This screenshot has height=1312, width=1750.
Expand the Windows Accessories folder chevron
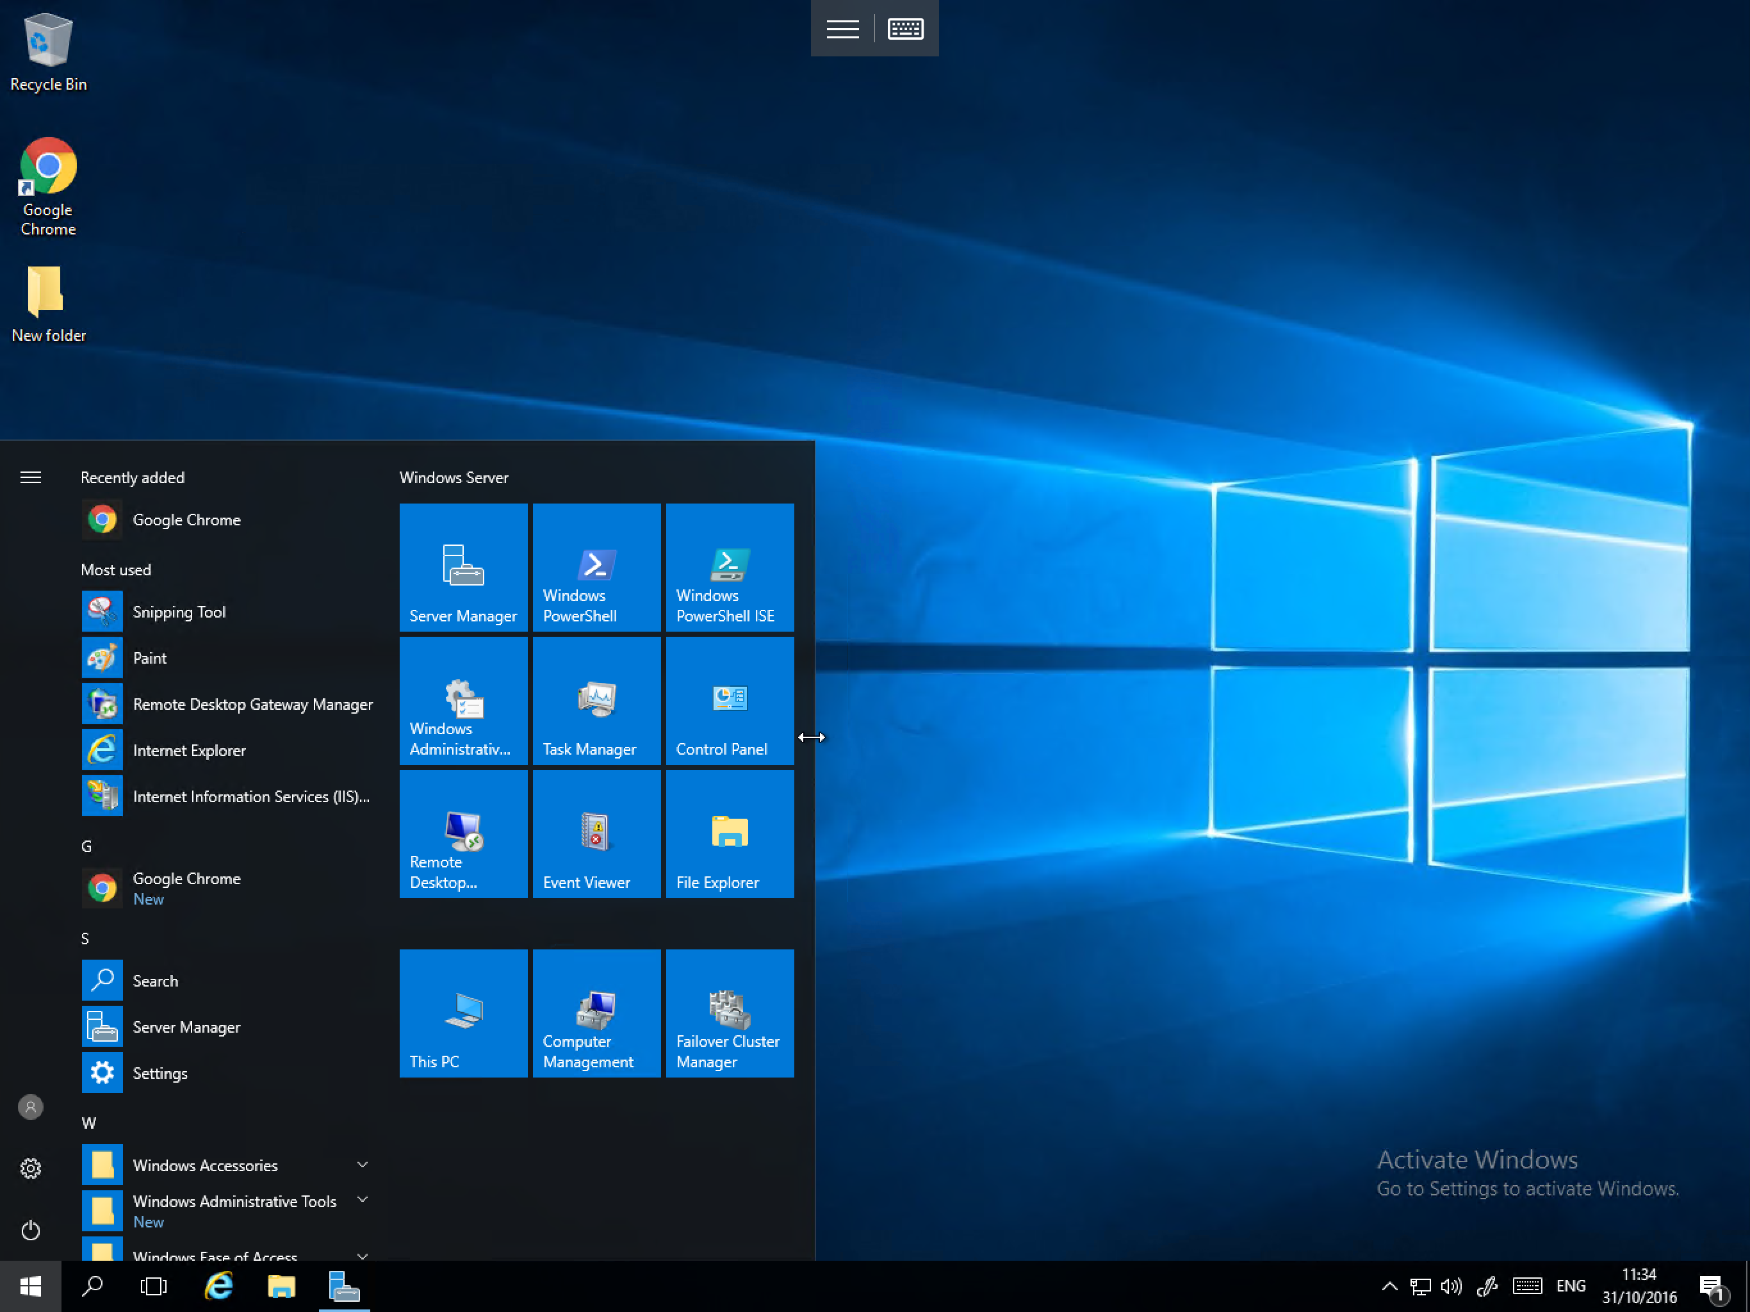[363, 1164]
